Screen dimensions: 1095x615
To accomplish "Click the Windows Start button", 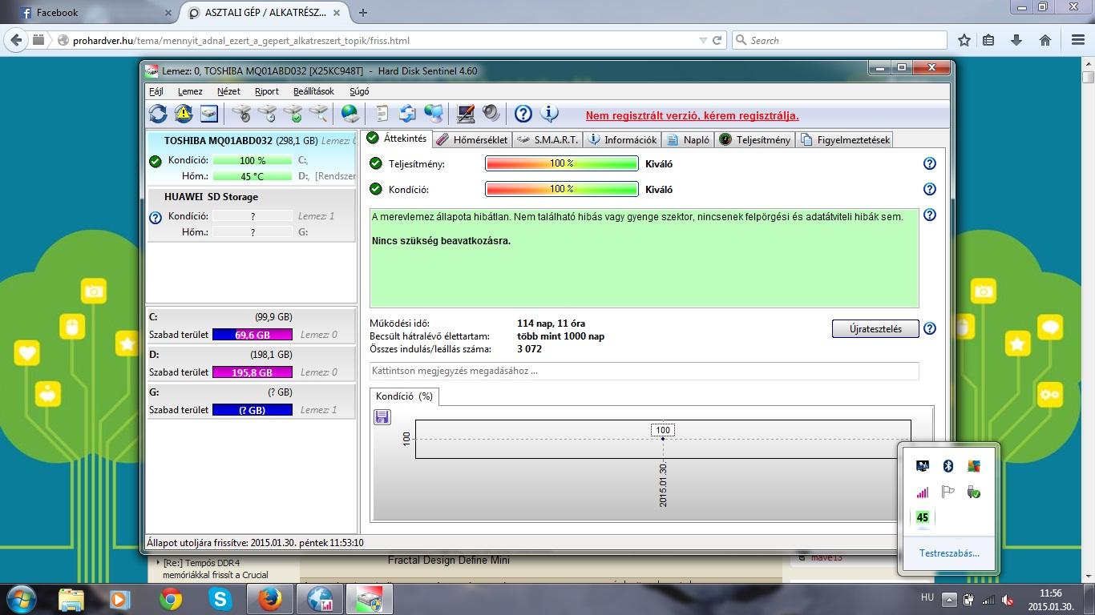I will pyautogui.click(x=20, y=598).
